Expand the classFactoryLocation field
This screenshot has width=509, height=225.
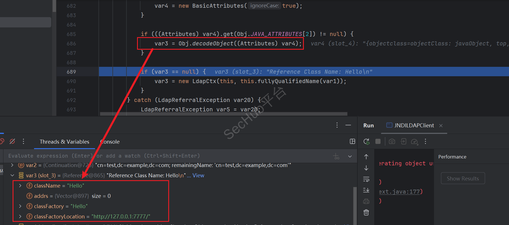click(x=20, y=216)
